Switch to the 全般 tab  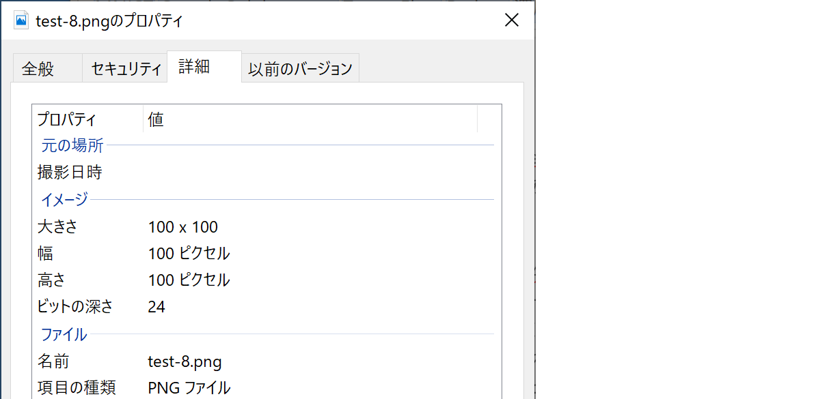tap(46, 68)
